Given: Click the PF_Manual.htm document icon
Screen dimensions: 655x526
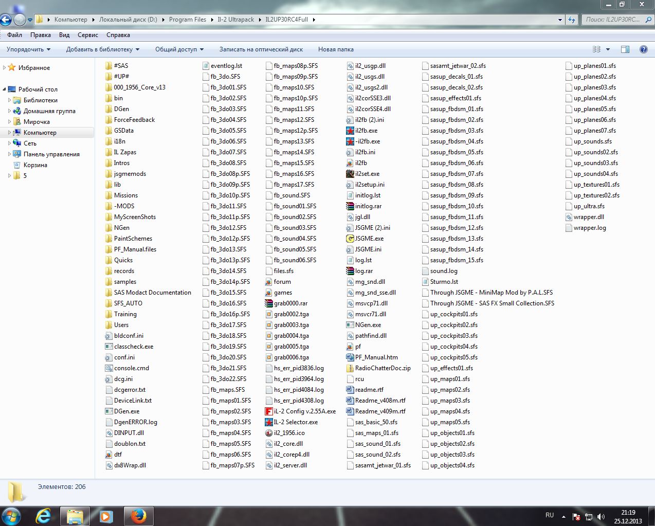Looking at the screenshot, I should [350, 357].
